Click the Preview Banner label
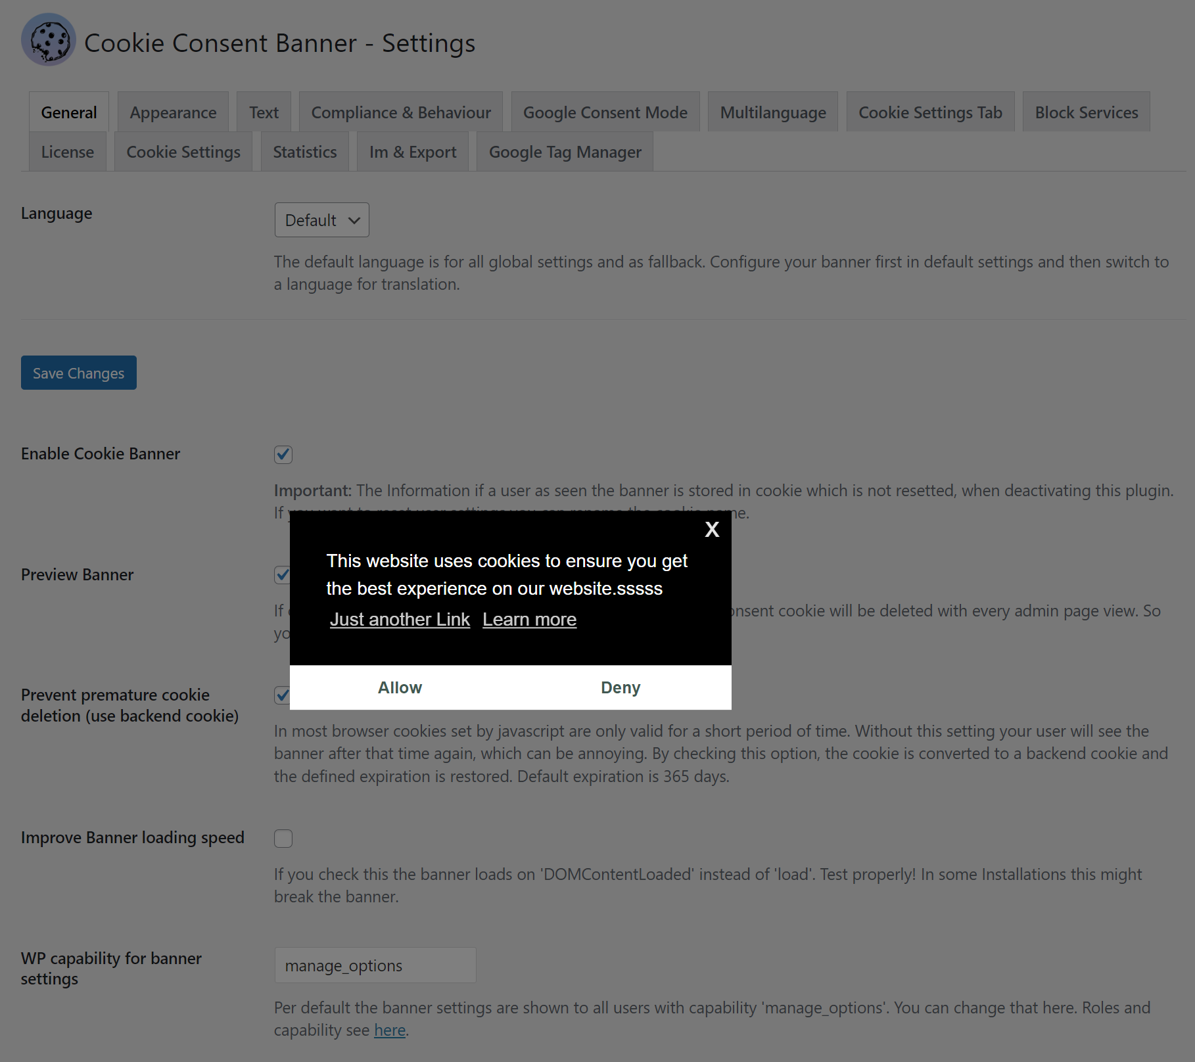The width and height of the screenshot is (1195, 1062). click(78, 574)
